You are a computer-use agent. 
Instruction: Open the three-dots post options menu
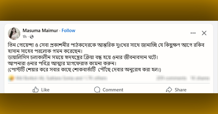pyautogui.click(x=193, y=33)
